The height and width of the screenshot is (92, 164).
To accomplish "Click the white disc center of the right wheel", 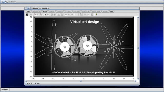I will click(x=87, y=46).
